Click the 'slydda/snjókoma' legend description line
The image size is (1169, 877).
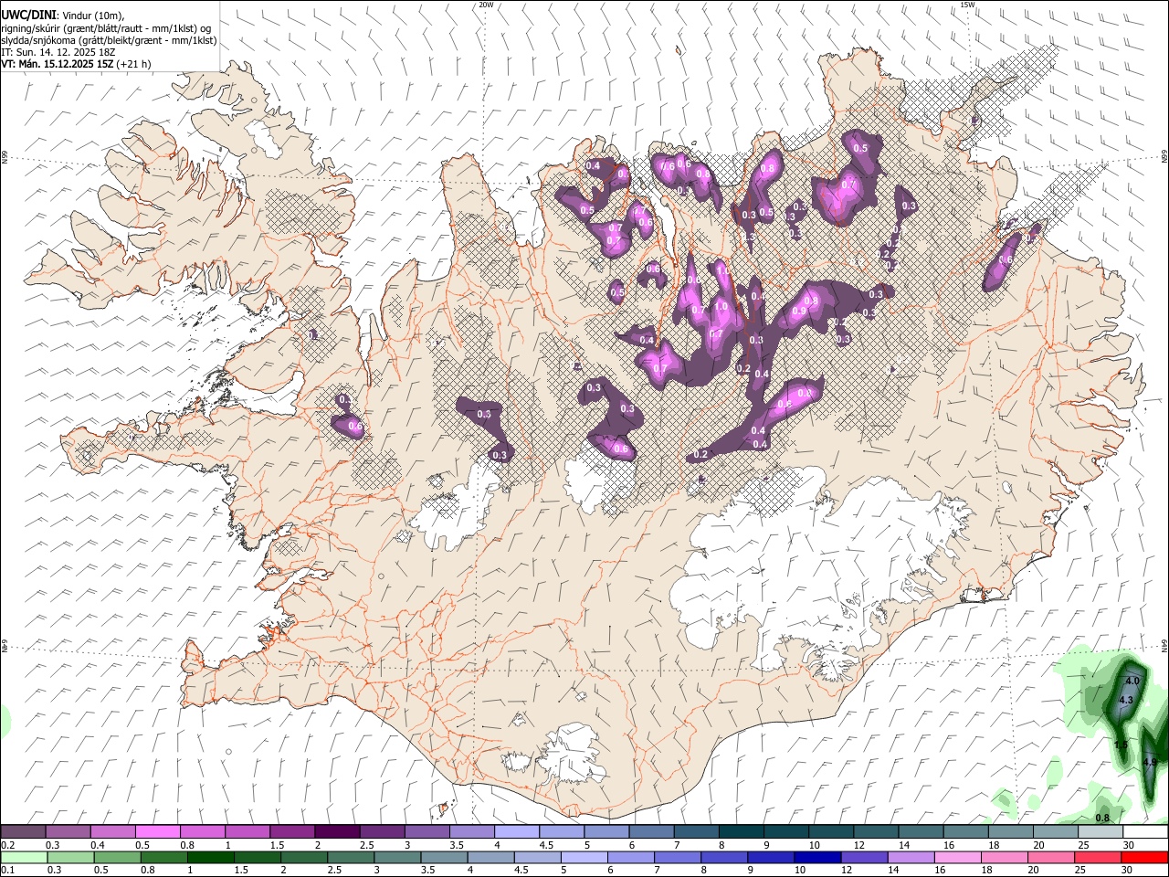pos(109,40)
